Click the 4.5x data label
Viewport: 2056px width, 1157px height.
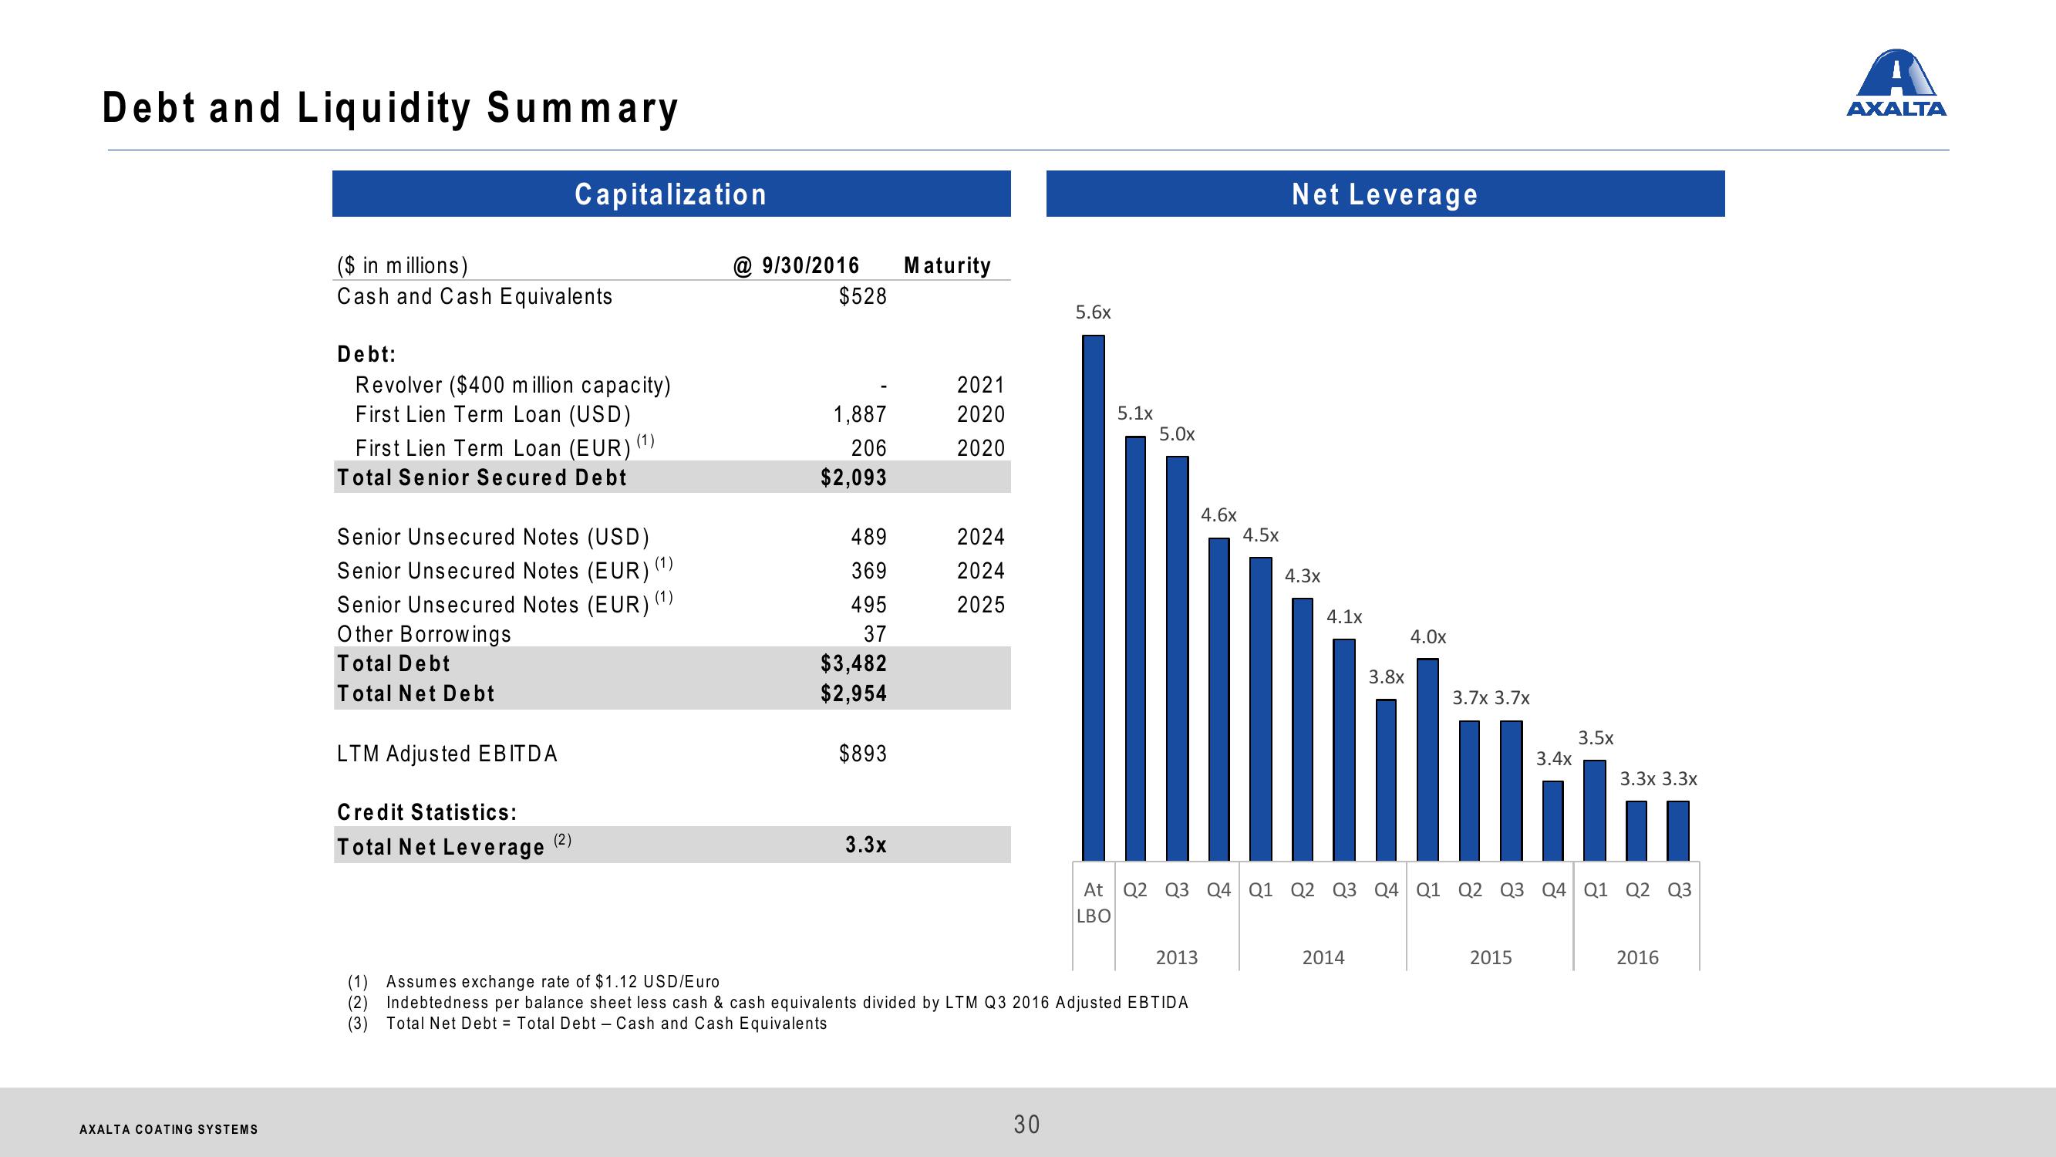click(1261, 535)
